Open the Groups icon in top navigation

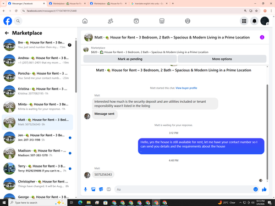tap(188, 21)
